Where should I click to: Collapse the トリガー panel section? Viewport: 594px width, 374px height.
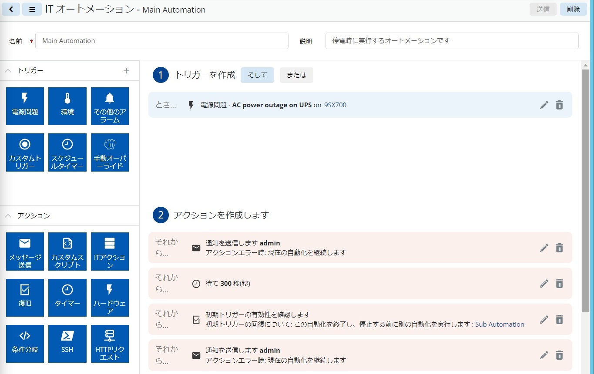point(8,71)
